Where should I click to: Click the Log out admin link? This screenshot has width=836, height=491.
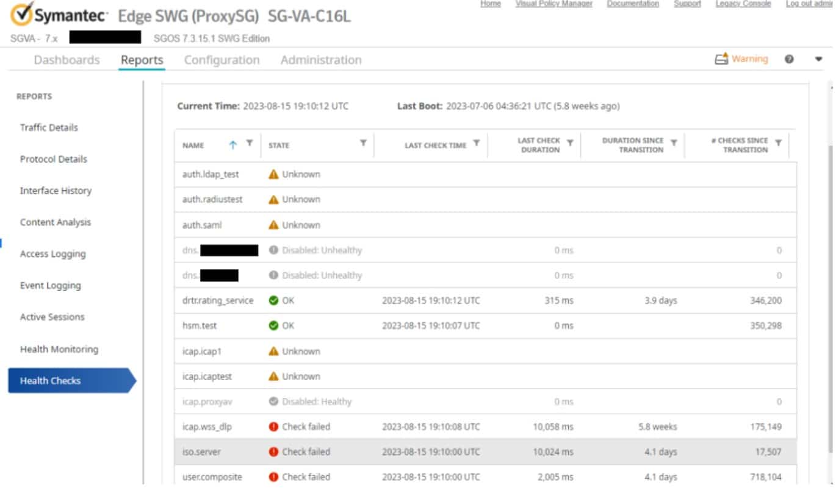click(x=809, y=4)
